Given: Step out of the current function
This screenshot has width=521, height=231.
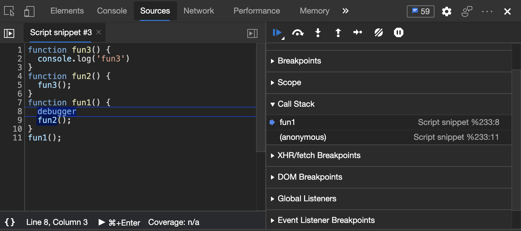Looking at the screenshot, I should (x=338, y=33).
